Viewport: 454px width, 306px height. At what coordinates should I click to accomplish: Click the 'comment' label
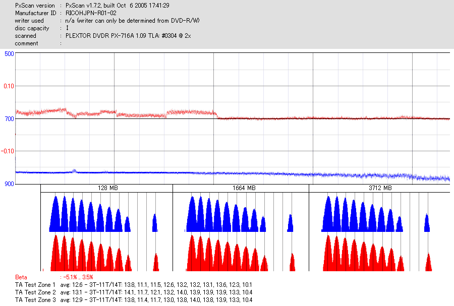(x=26, y=43)
